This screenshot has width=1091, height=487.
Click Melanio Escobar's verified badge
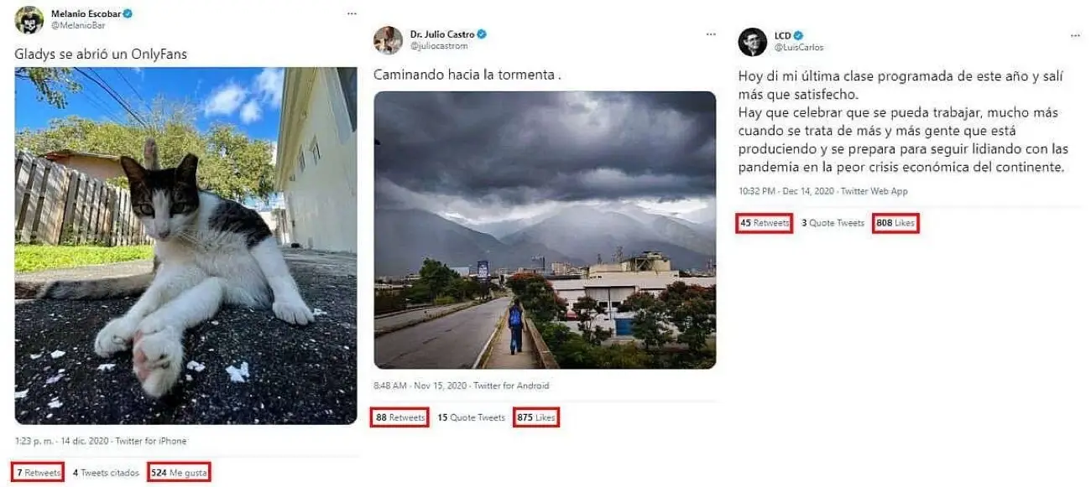[x=128, y=14]
